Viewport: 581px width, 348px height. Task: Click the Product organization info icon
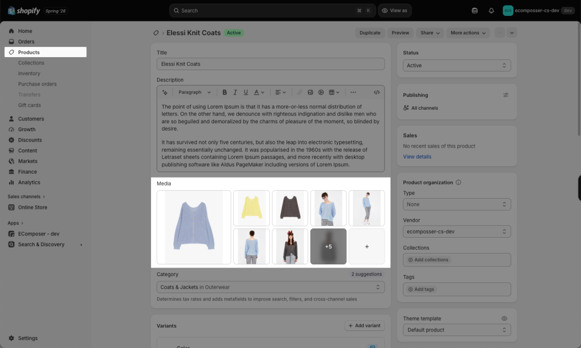(458, 183)
